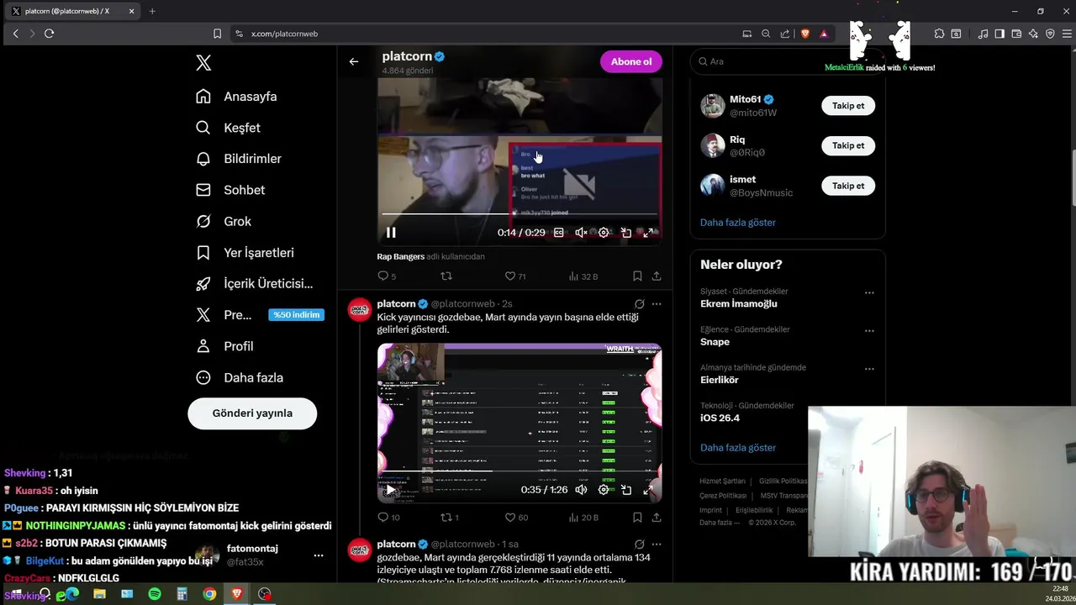Seek on first video's progress bar
The width and height of the screenshot is (1076, 605).
click(520, 213)
